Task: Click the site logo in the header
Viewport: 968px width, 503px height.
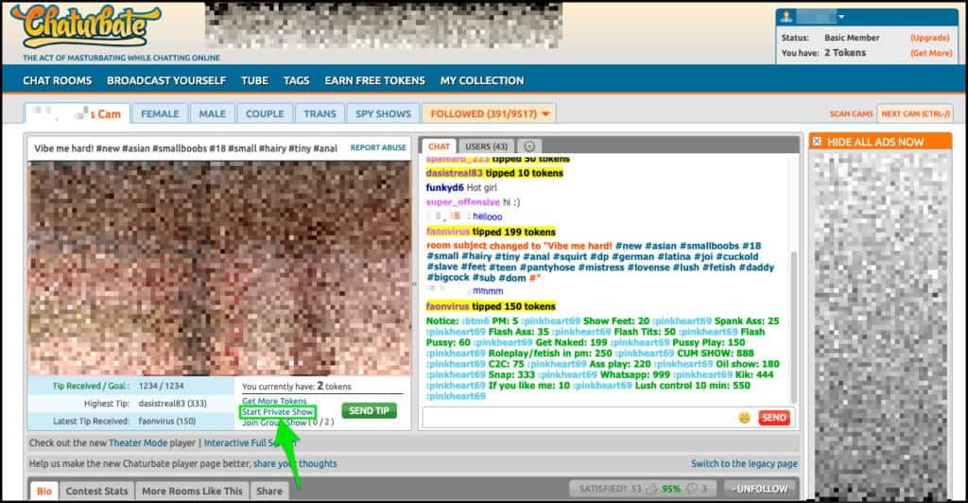Action: pos(86,26)
